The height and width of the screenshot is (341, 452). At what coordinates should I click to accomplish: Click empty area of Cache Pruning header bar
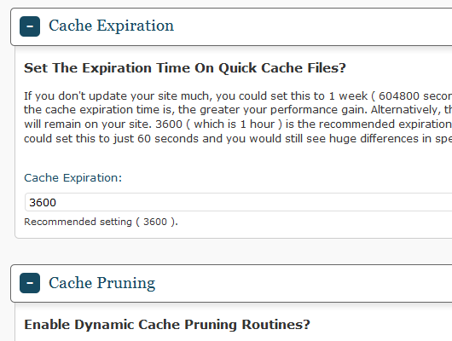click(303, 283)
